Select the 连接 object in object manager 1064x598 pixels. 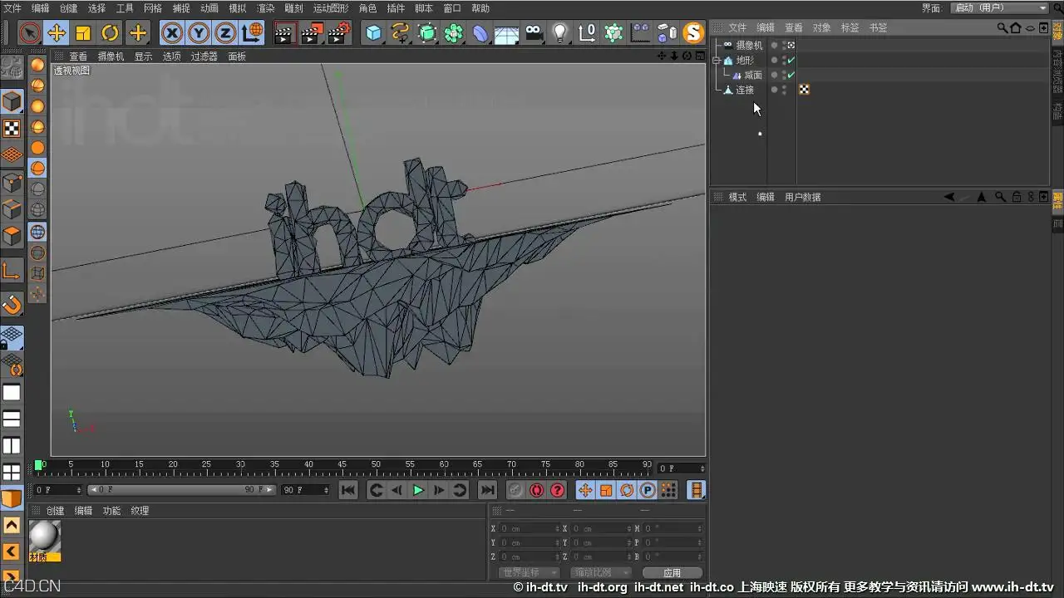[x=745, y=90]
